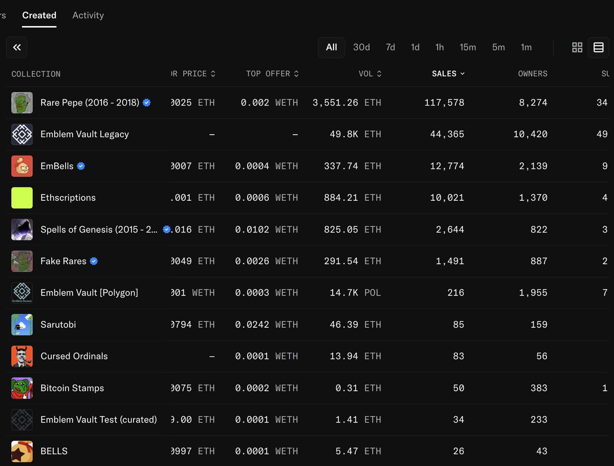Screen dimensions: 614x466
Task: Click verified badge on Spells of Genesis
Action: pos(166,229)
